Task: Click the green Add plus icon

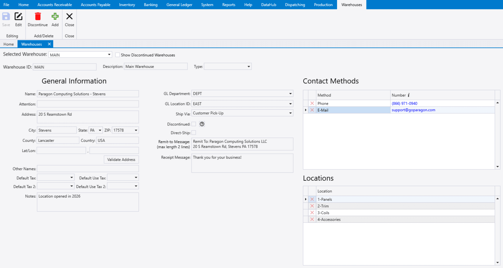Action: point(55,17)
